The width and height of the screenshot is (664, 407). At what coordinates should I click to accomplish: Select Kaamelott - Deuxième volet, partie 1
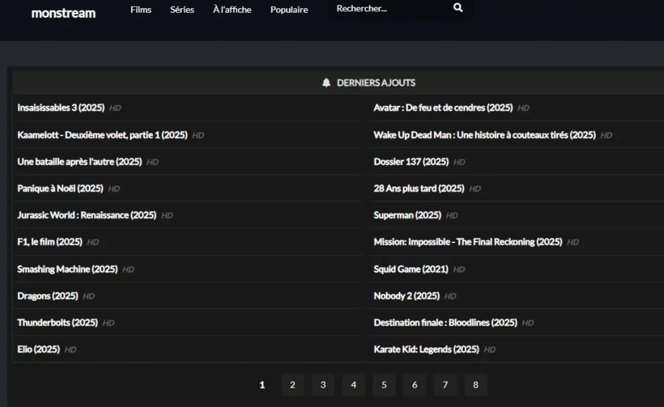(x=102, y=135)
